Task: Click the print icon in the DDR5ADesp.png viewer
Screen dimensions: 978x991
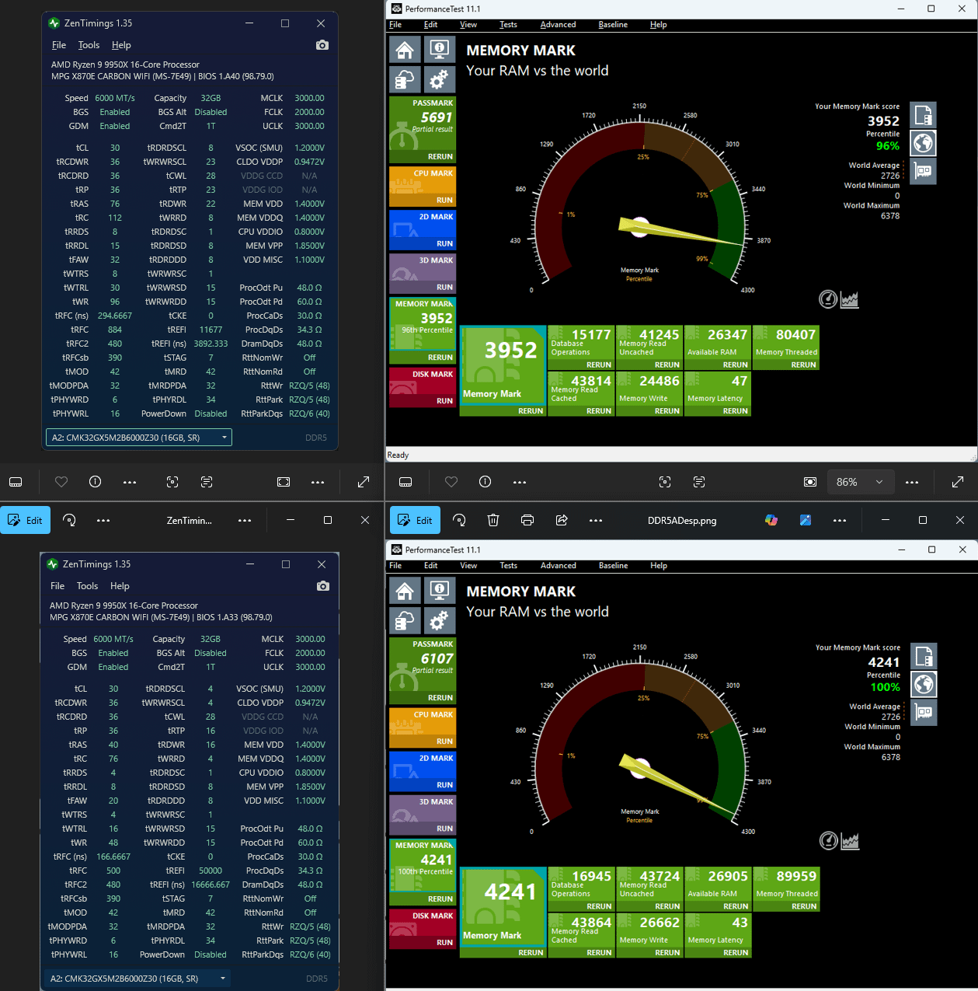Action: (x=527, y=520)
